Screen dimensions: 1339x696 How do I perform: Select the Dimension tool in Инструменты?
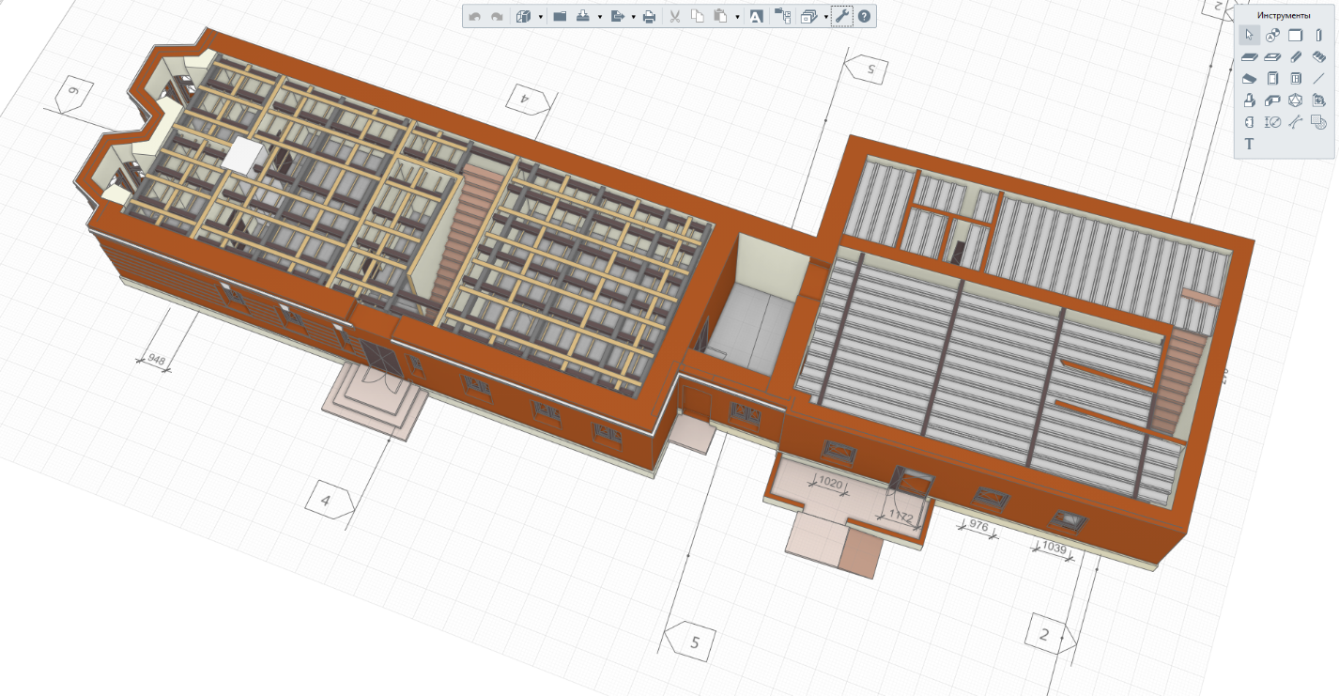click(x=1272, y=122)
